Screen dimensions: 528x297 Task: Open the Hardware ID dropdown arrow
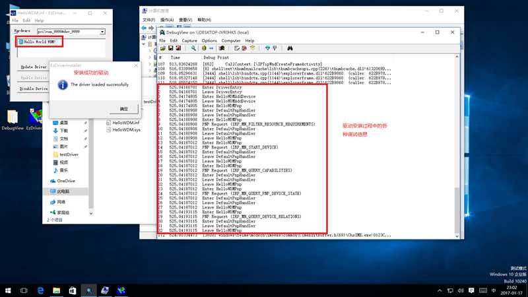(102, 32)
